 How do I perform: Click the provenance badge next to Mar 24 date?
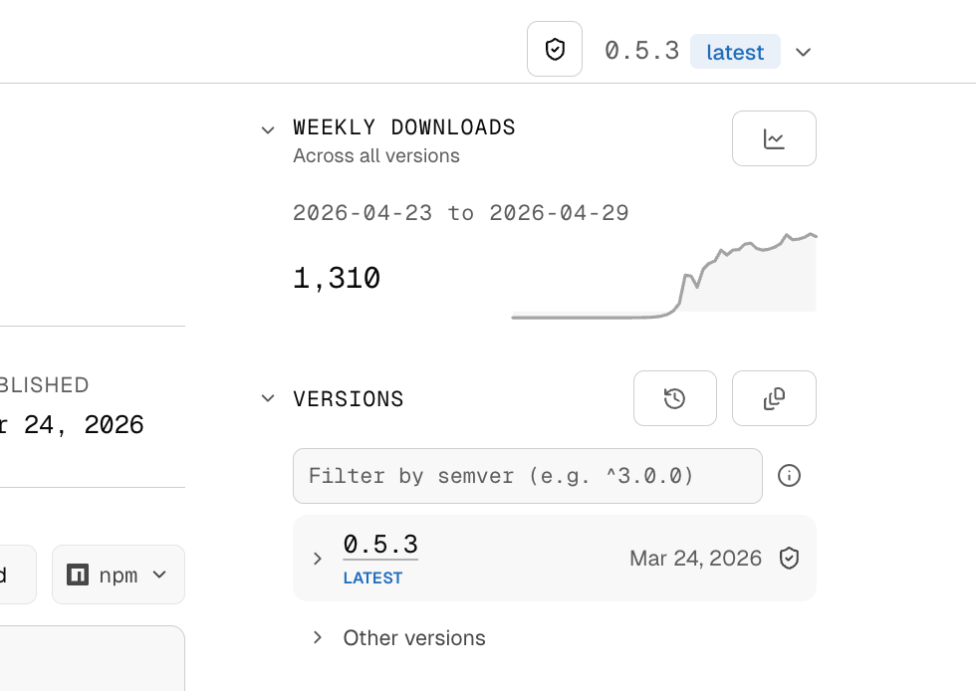click(789, 559)
